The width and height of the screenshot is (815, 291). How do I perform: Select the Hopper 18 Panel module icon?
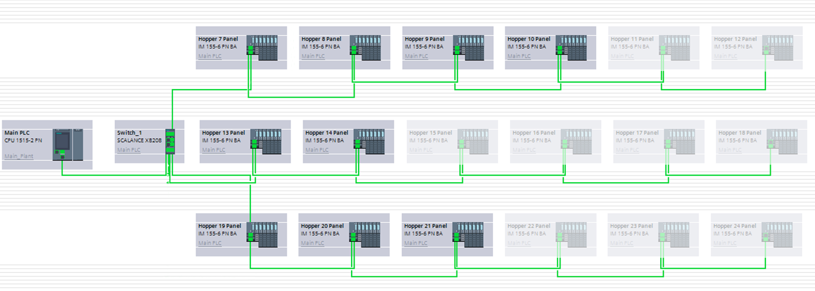pyautogui.click(x=782, y=141)
